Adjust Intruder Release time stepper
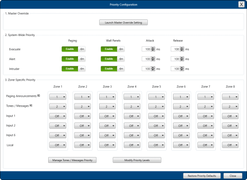Image resolution: width=247 pixels, height=180 pixels. coord(182,69)
